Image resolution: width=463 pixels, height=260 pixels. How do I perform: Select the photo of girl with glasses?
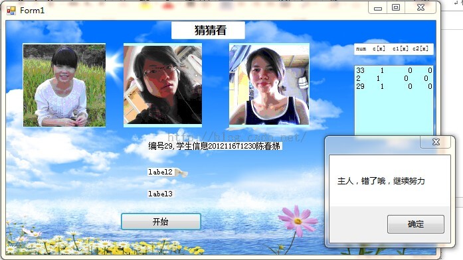163,85
